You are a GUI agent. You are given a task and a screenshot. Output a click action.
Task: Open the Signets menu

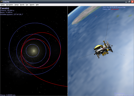coord(32,5)
